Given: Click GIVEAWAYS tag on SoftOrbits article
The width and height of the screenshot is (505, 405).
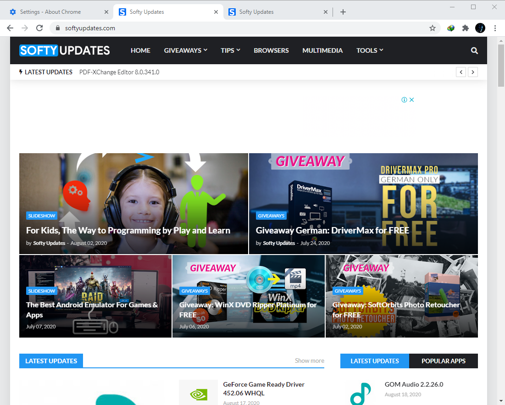Looking at the screenshot, I should tap(348, 291).
